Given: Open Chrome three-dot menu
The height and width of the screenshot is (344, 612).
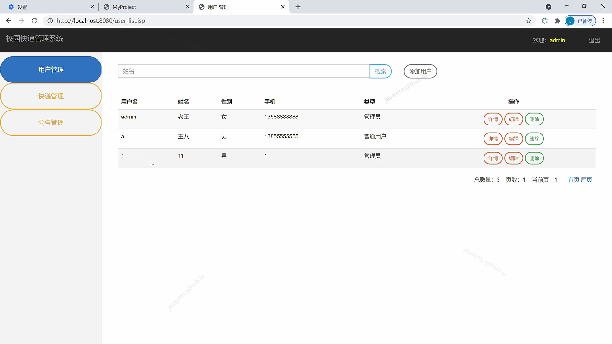Looking at the screenshot, I should (x=603, y=21).
